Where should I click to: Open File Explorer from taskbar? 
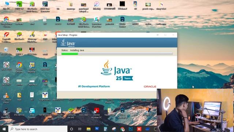88,129
